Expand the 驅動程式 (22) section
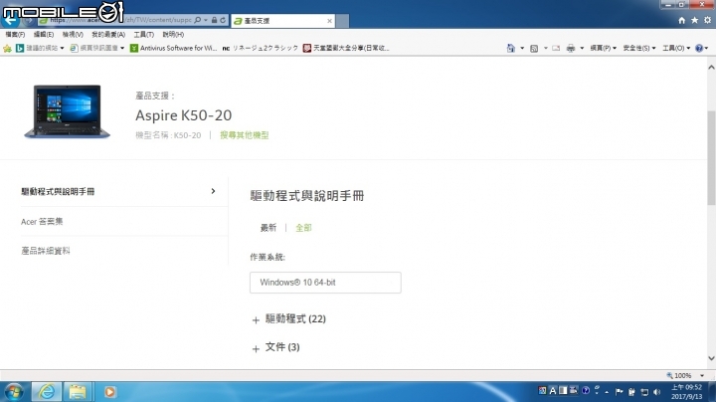 [289, 318]
